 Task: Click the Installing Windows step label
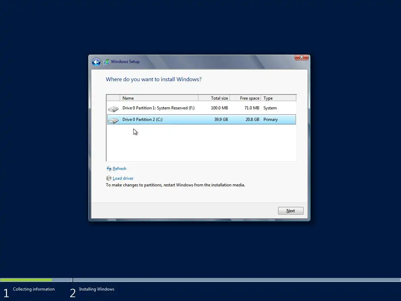tap(97, 289)
